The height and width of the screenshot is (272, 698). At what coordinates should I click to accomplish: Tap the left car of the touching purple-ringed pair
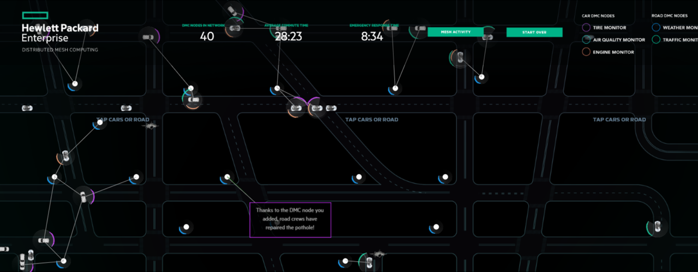(x=296, y=108)
